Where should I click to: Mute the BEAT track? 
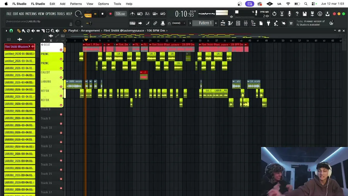tap(61, 50)
